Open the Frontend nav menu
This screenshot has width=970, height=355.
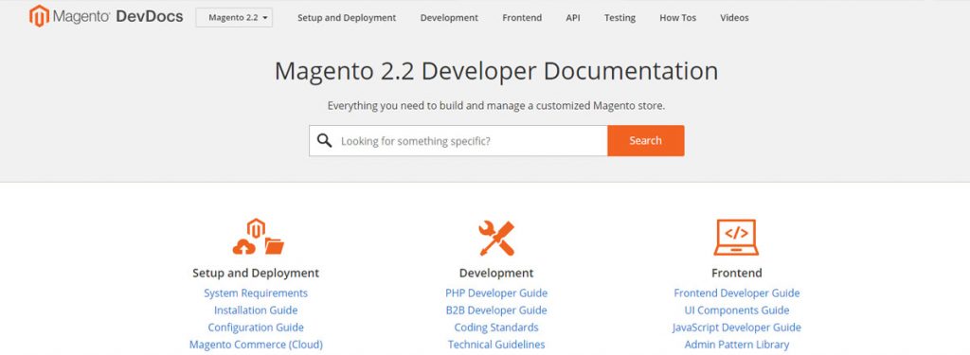click(x=522, y=18)
